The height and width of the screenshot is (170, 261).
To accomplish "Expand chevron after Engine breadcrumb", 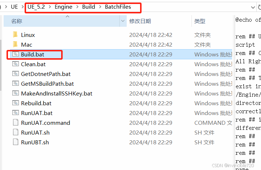I will tap(77, 7).
